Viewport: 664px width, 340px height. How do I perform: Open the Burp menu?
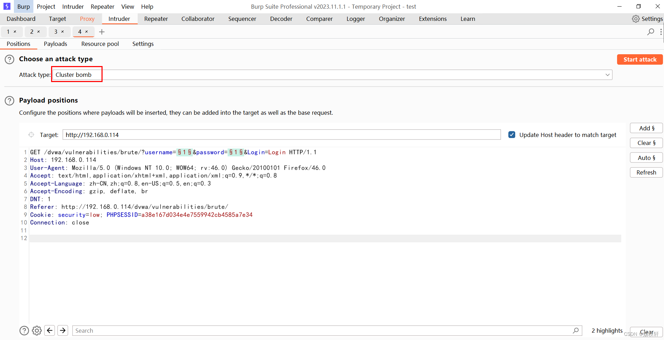[24, 7]
